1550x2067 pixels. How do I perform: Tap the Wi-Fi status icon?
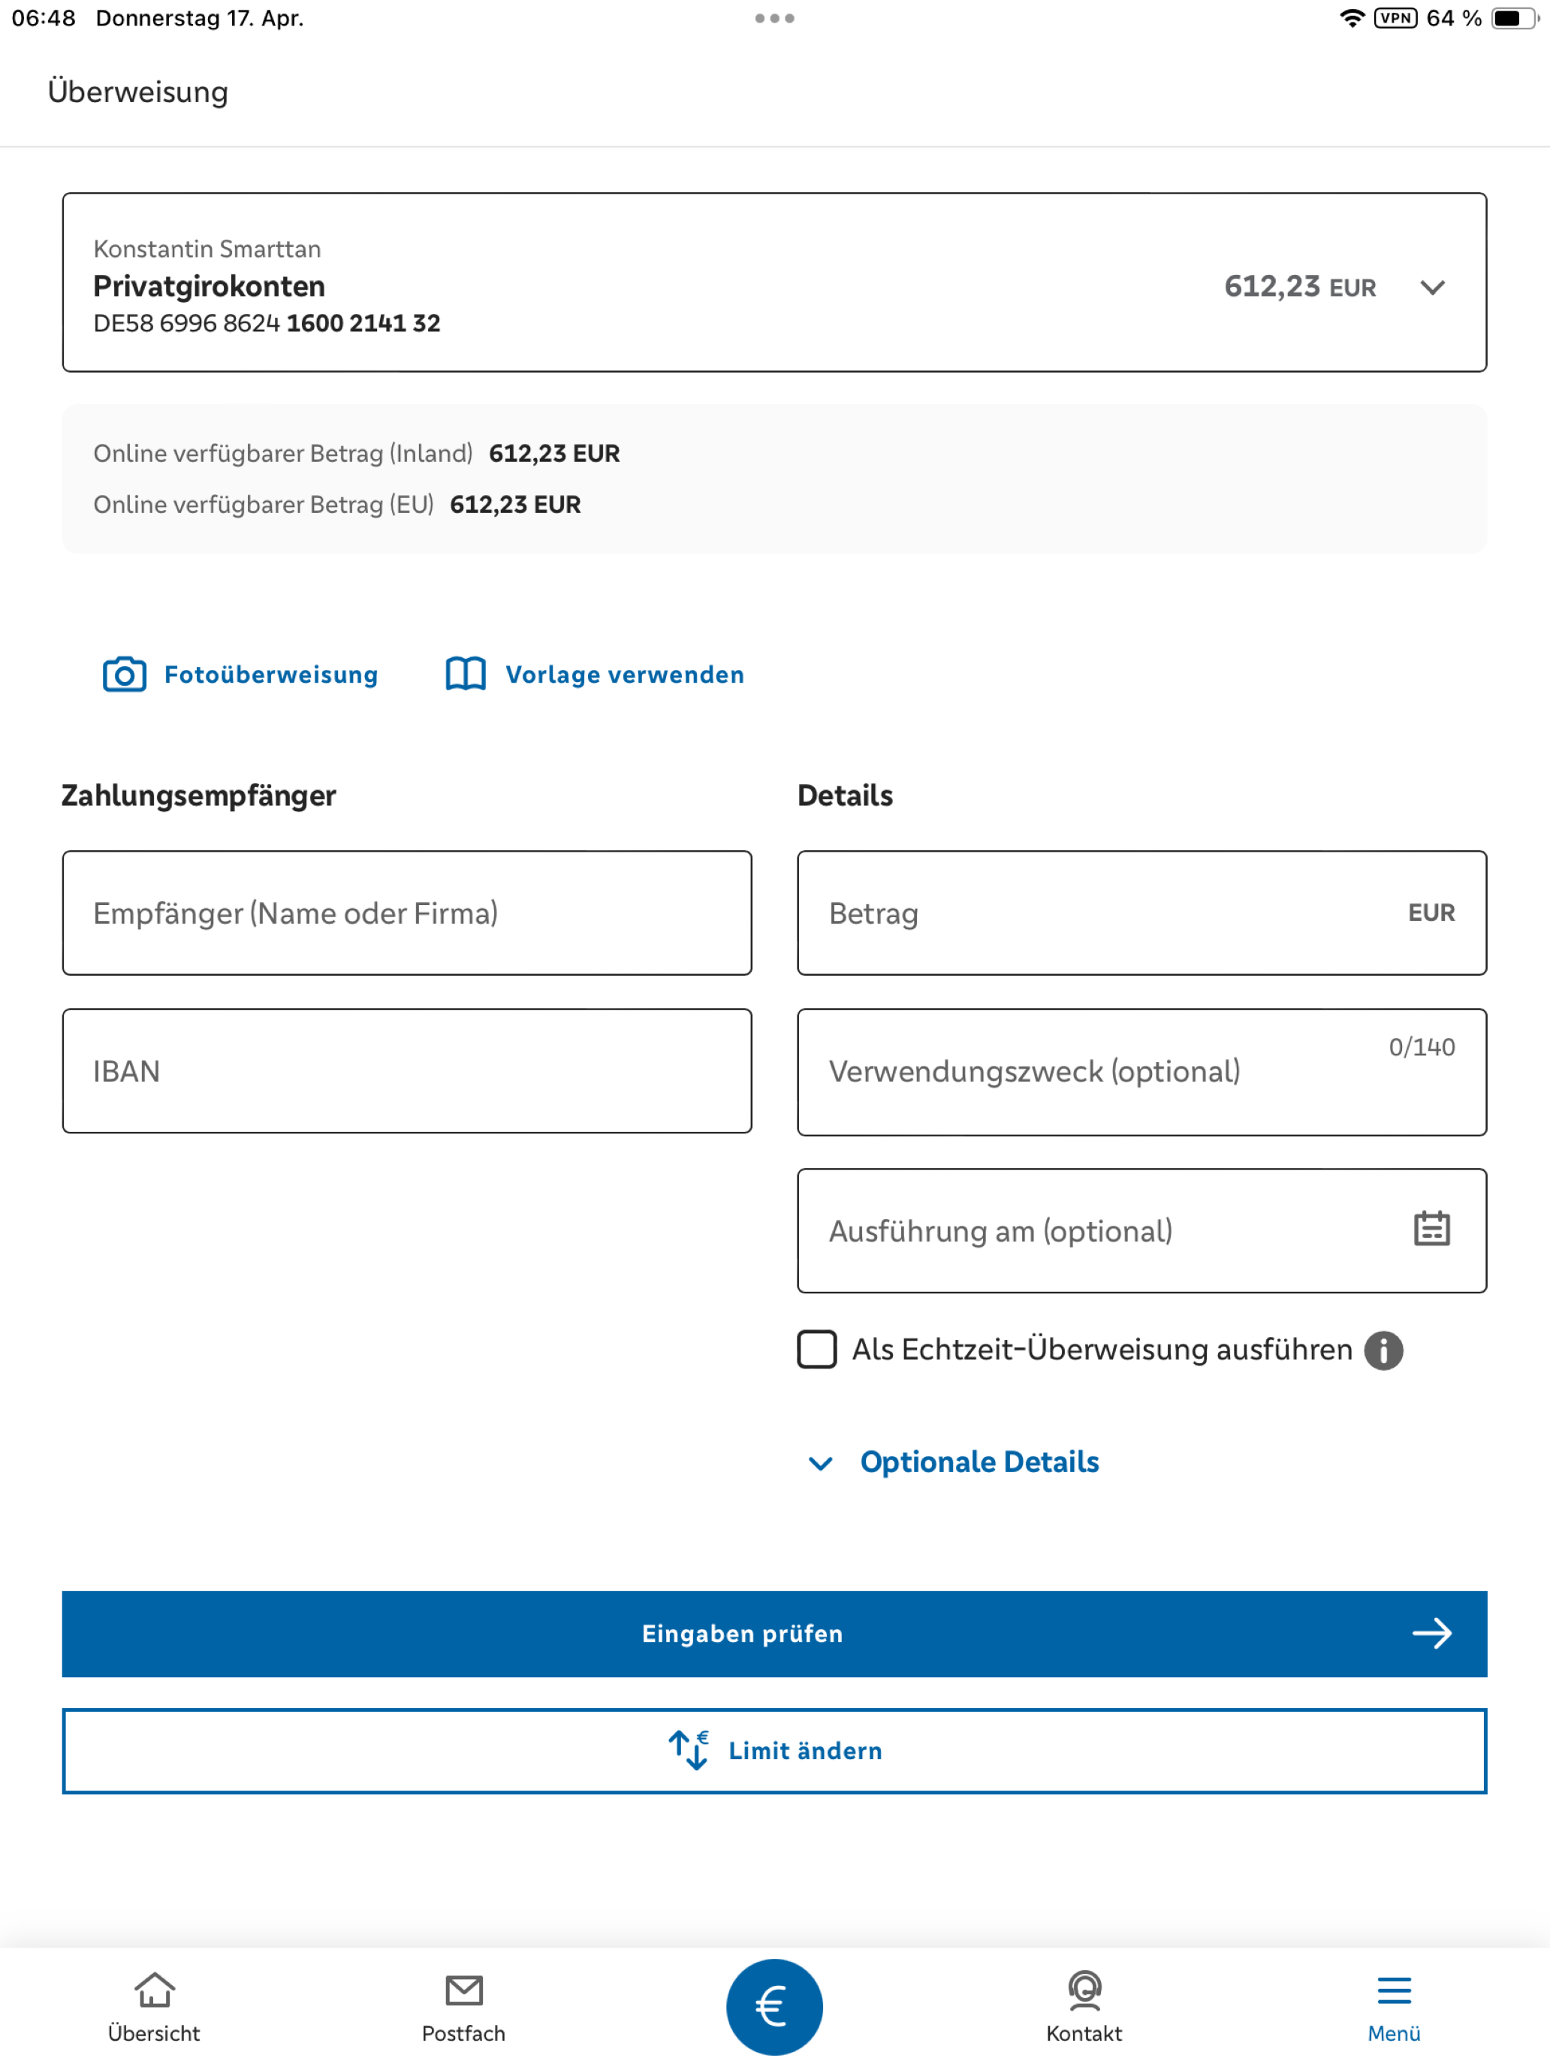[x=1351, y=19]
